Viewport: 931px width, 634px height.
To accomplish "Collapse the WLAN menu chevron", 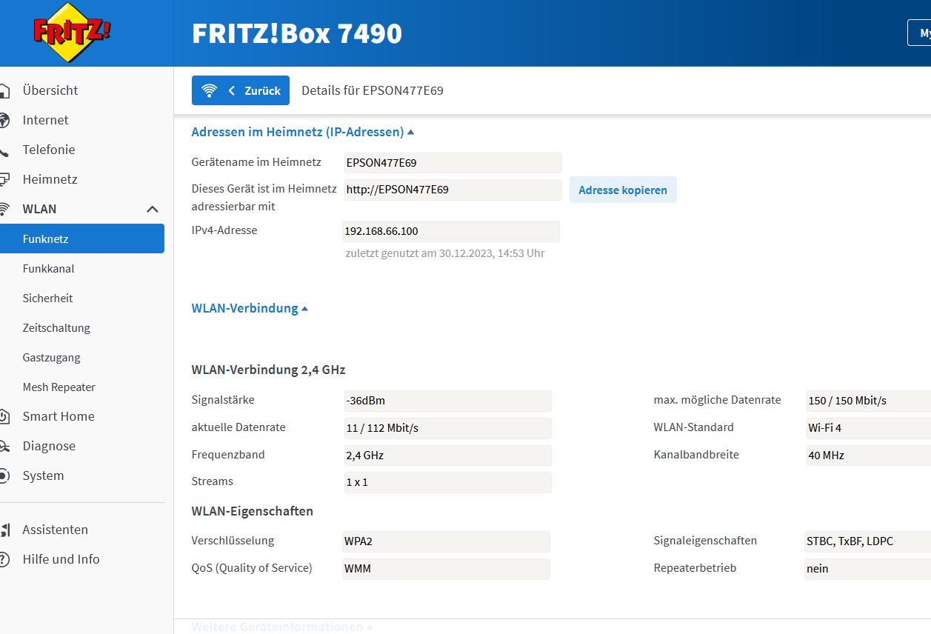I will 151,210.
